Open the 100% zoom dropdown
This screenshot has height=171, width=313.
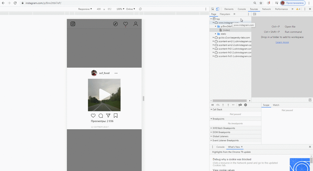click(x=120, y=9)
